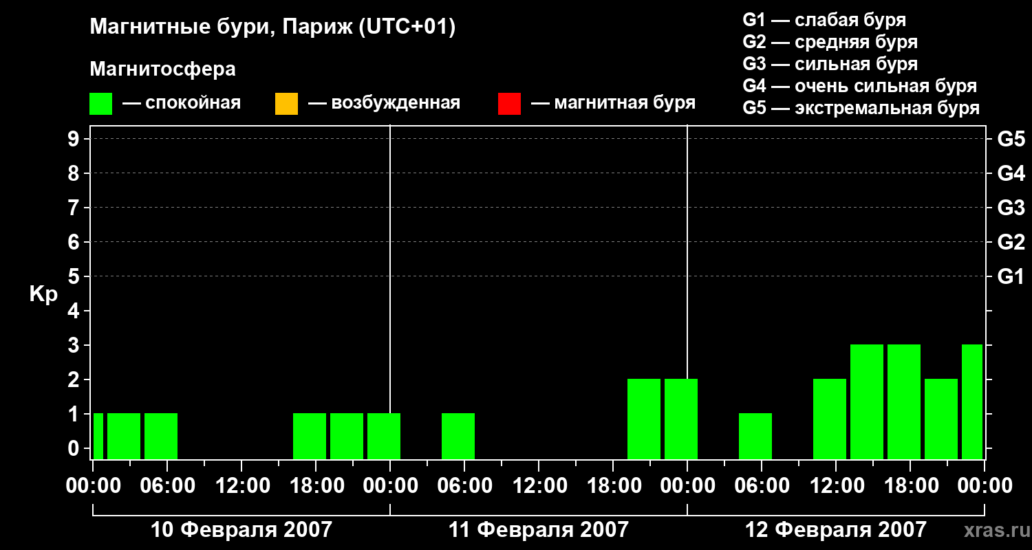The height and width of the screenshot is (550, 1032).
Task: Select the Kp 2 bar crossing midnight into 12 Февраля
Action: pyautogui.click(x=681, y=419)
